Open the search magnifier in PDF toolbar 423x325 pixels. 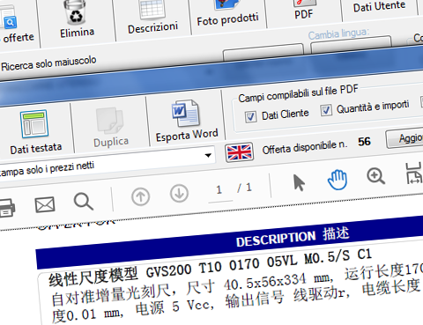coord(84,202)
